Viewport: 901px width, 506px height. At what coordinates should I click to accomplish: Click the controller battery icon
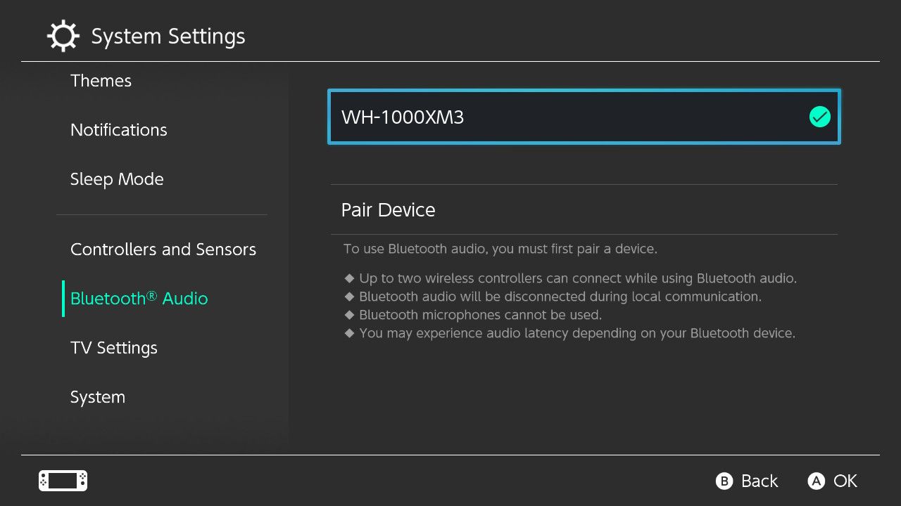tap(62, 481)
